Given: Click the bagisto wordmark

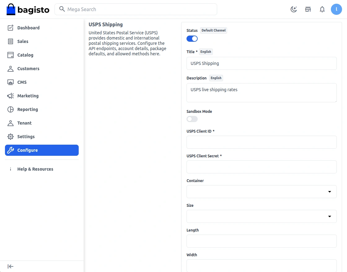Looking at the screenshot, I should coord(33,10).
